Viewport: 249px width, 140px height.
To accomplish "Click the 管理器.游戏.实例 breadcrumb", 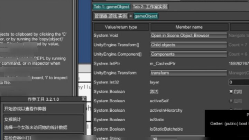I will point(110,16).
